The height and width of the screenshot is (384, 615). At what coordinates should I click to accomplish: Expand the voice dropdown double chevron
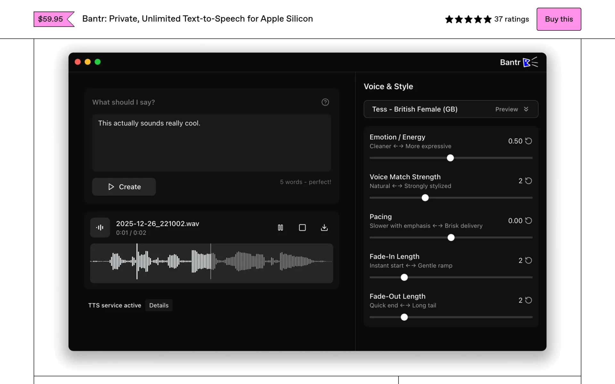[x=526, y=109]
